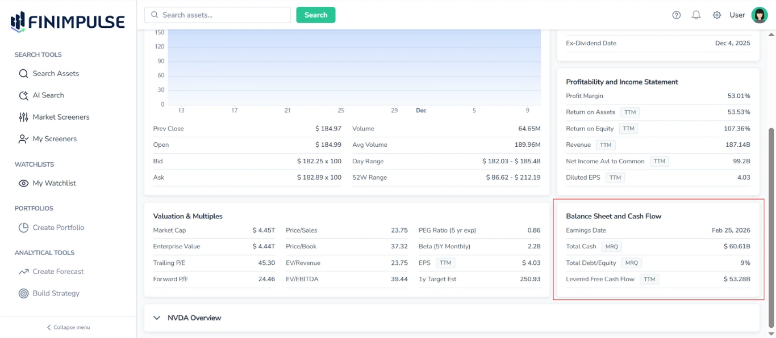Open the user profile avatar
The width and height of the screenshot is (776, 338).
tap(760, 15)
